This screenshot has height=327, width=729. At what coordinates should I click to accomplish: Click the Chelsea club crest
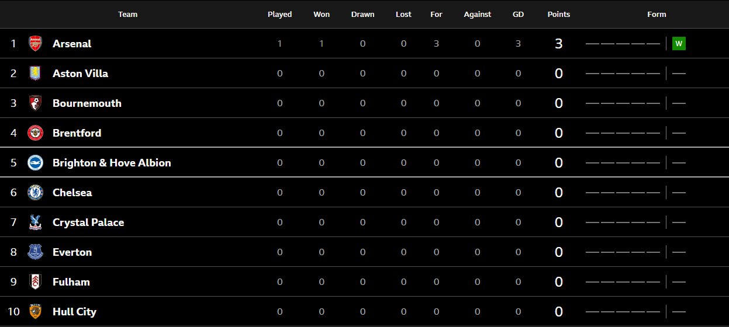[36, 192]
